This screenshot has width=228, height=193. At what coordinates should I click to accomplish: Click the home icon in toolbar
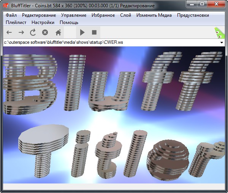click(x=58, y=33)
